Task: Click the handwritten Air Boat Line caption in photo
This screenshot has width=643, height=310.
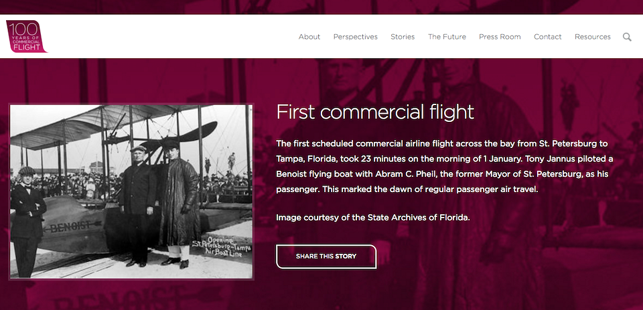Action: click(x=220, y=252)
